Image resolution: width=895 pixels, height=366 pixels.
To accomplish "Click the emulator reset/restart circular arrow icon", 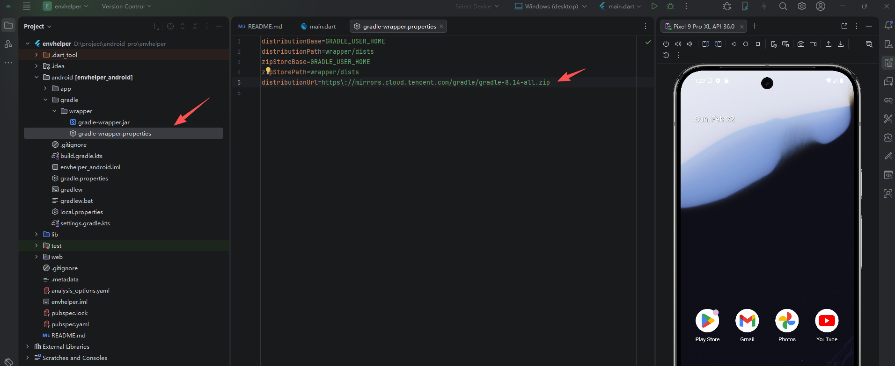I will pyautogui.click(x=666, y=55).
